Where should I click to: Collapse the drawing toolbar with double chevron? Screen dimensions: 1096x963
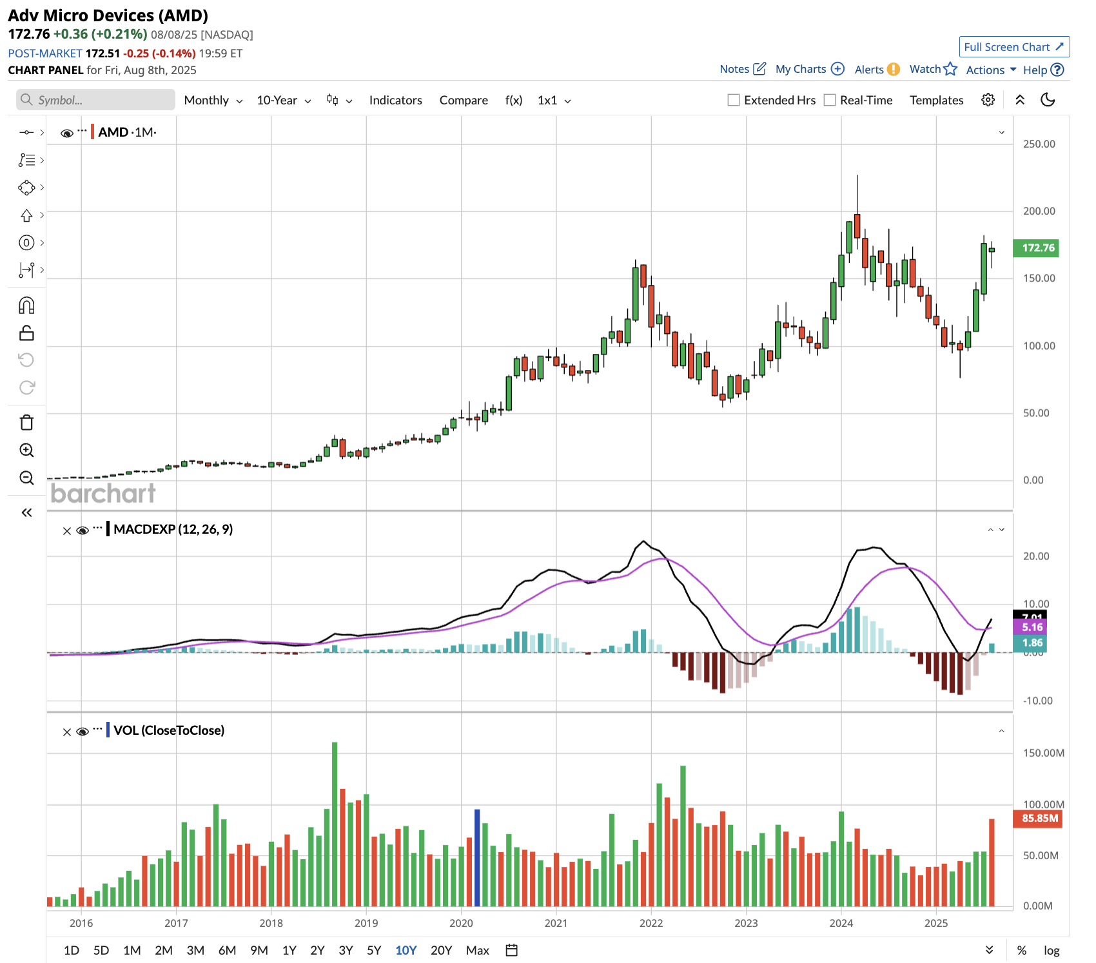(x=26, y=513)
